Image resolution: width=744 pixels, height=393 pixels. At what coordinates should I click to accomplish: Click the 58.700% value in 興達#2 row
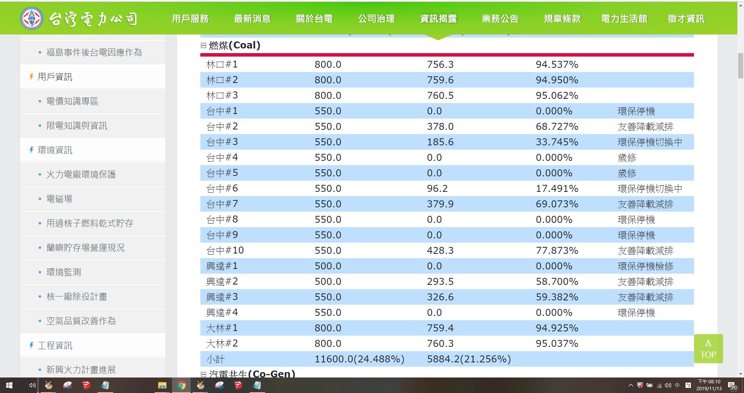click(x=557, y=281)
